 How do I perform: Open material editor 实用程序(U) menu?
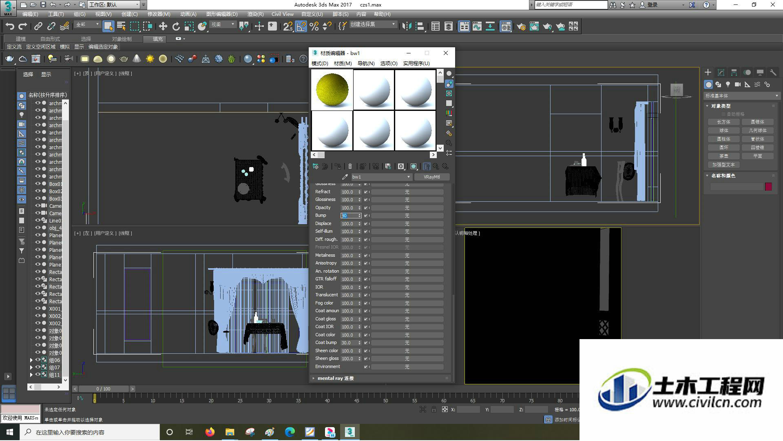click(416, 64)
